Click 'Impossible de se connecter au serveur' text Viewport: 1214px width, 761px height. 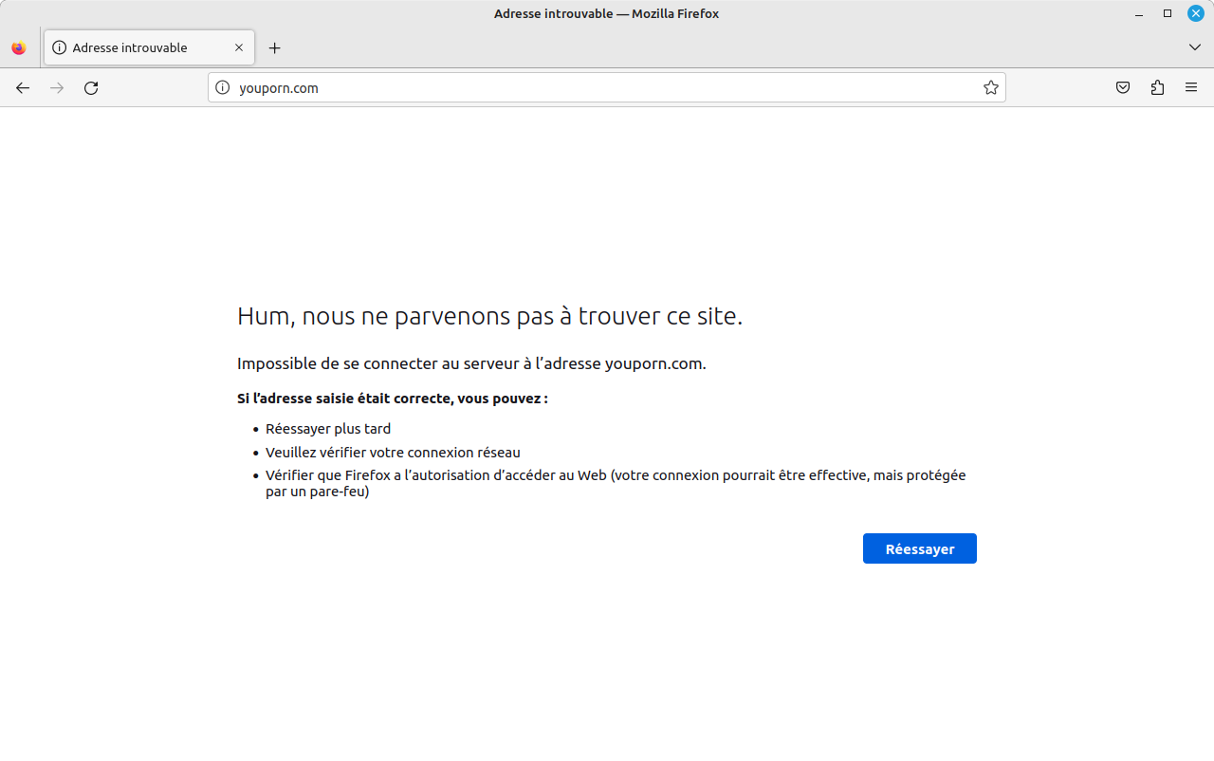[x=471, y=363]
